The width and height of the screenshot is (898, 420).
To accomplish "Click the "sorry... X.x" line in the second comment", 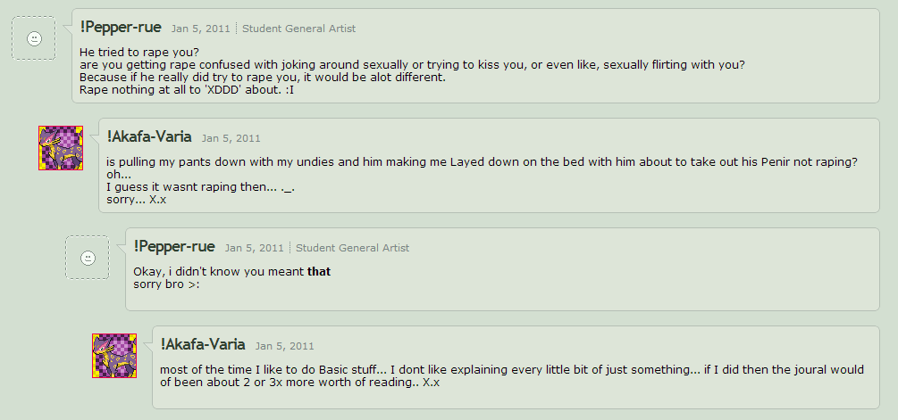I will [136, 200].
